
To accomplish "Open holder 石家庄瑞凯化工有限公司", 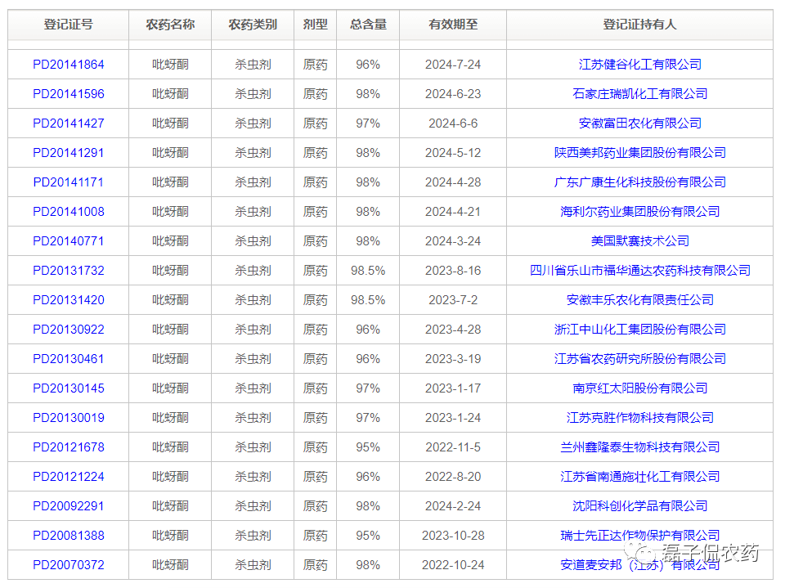I will tap(639, 94).
